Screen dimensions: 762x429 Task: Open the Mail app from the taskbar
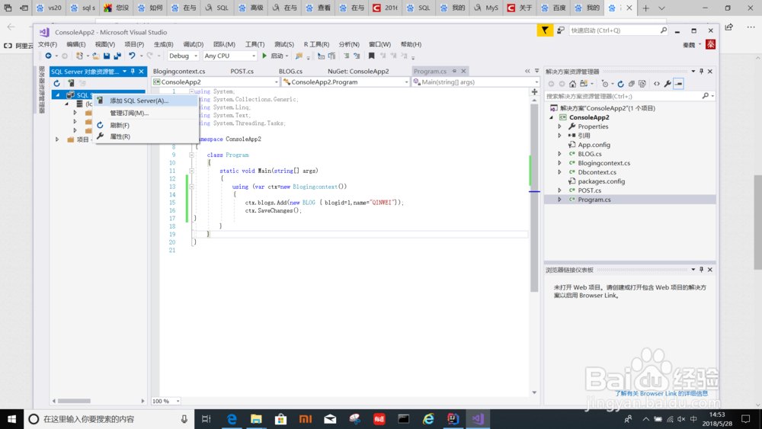(330, 419)
